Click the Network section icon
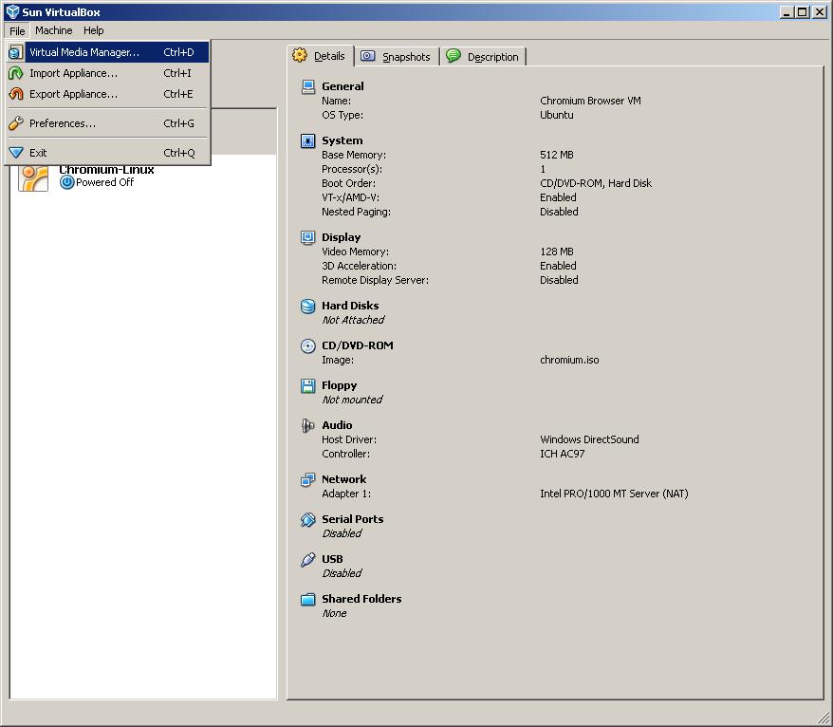Image resolution: width=833 pixels, height=727 pixels. (x=307, y=479)
